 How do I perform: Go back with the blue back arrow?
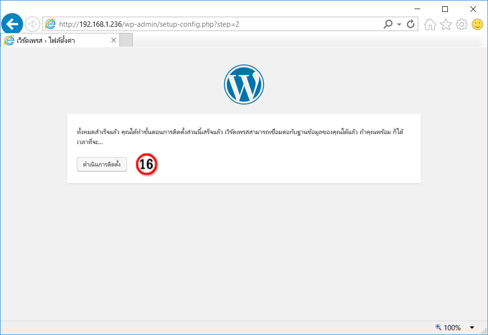click(12, 24)
